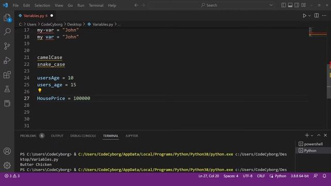
Task: Open the notebook icon in activity bar
Action: [x=7, y=103]
